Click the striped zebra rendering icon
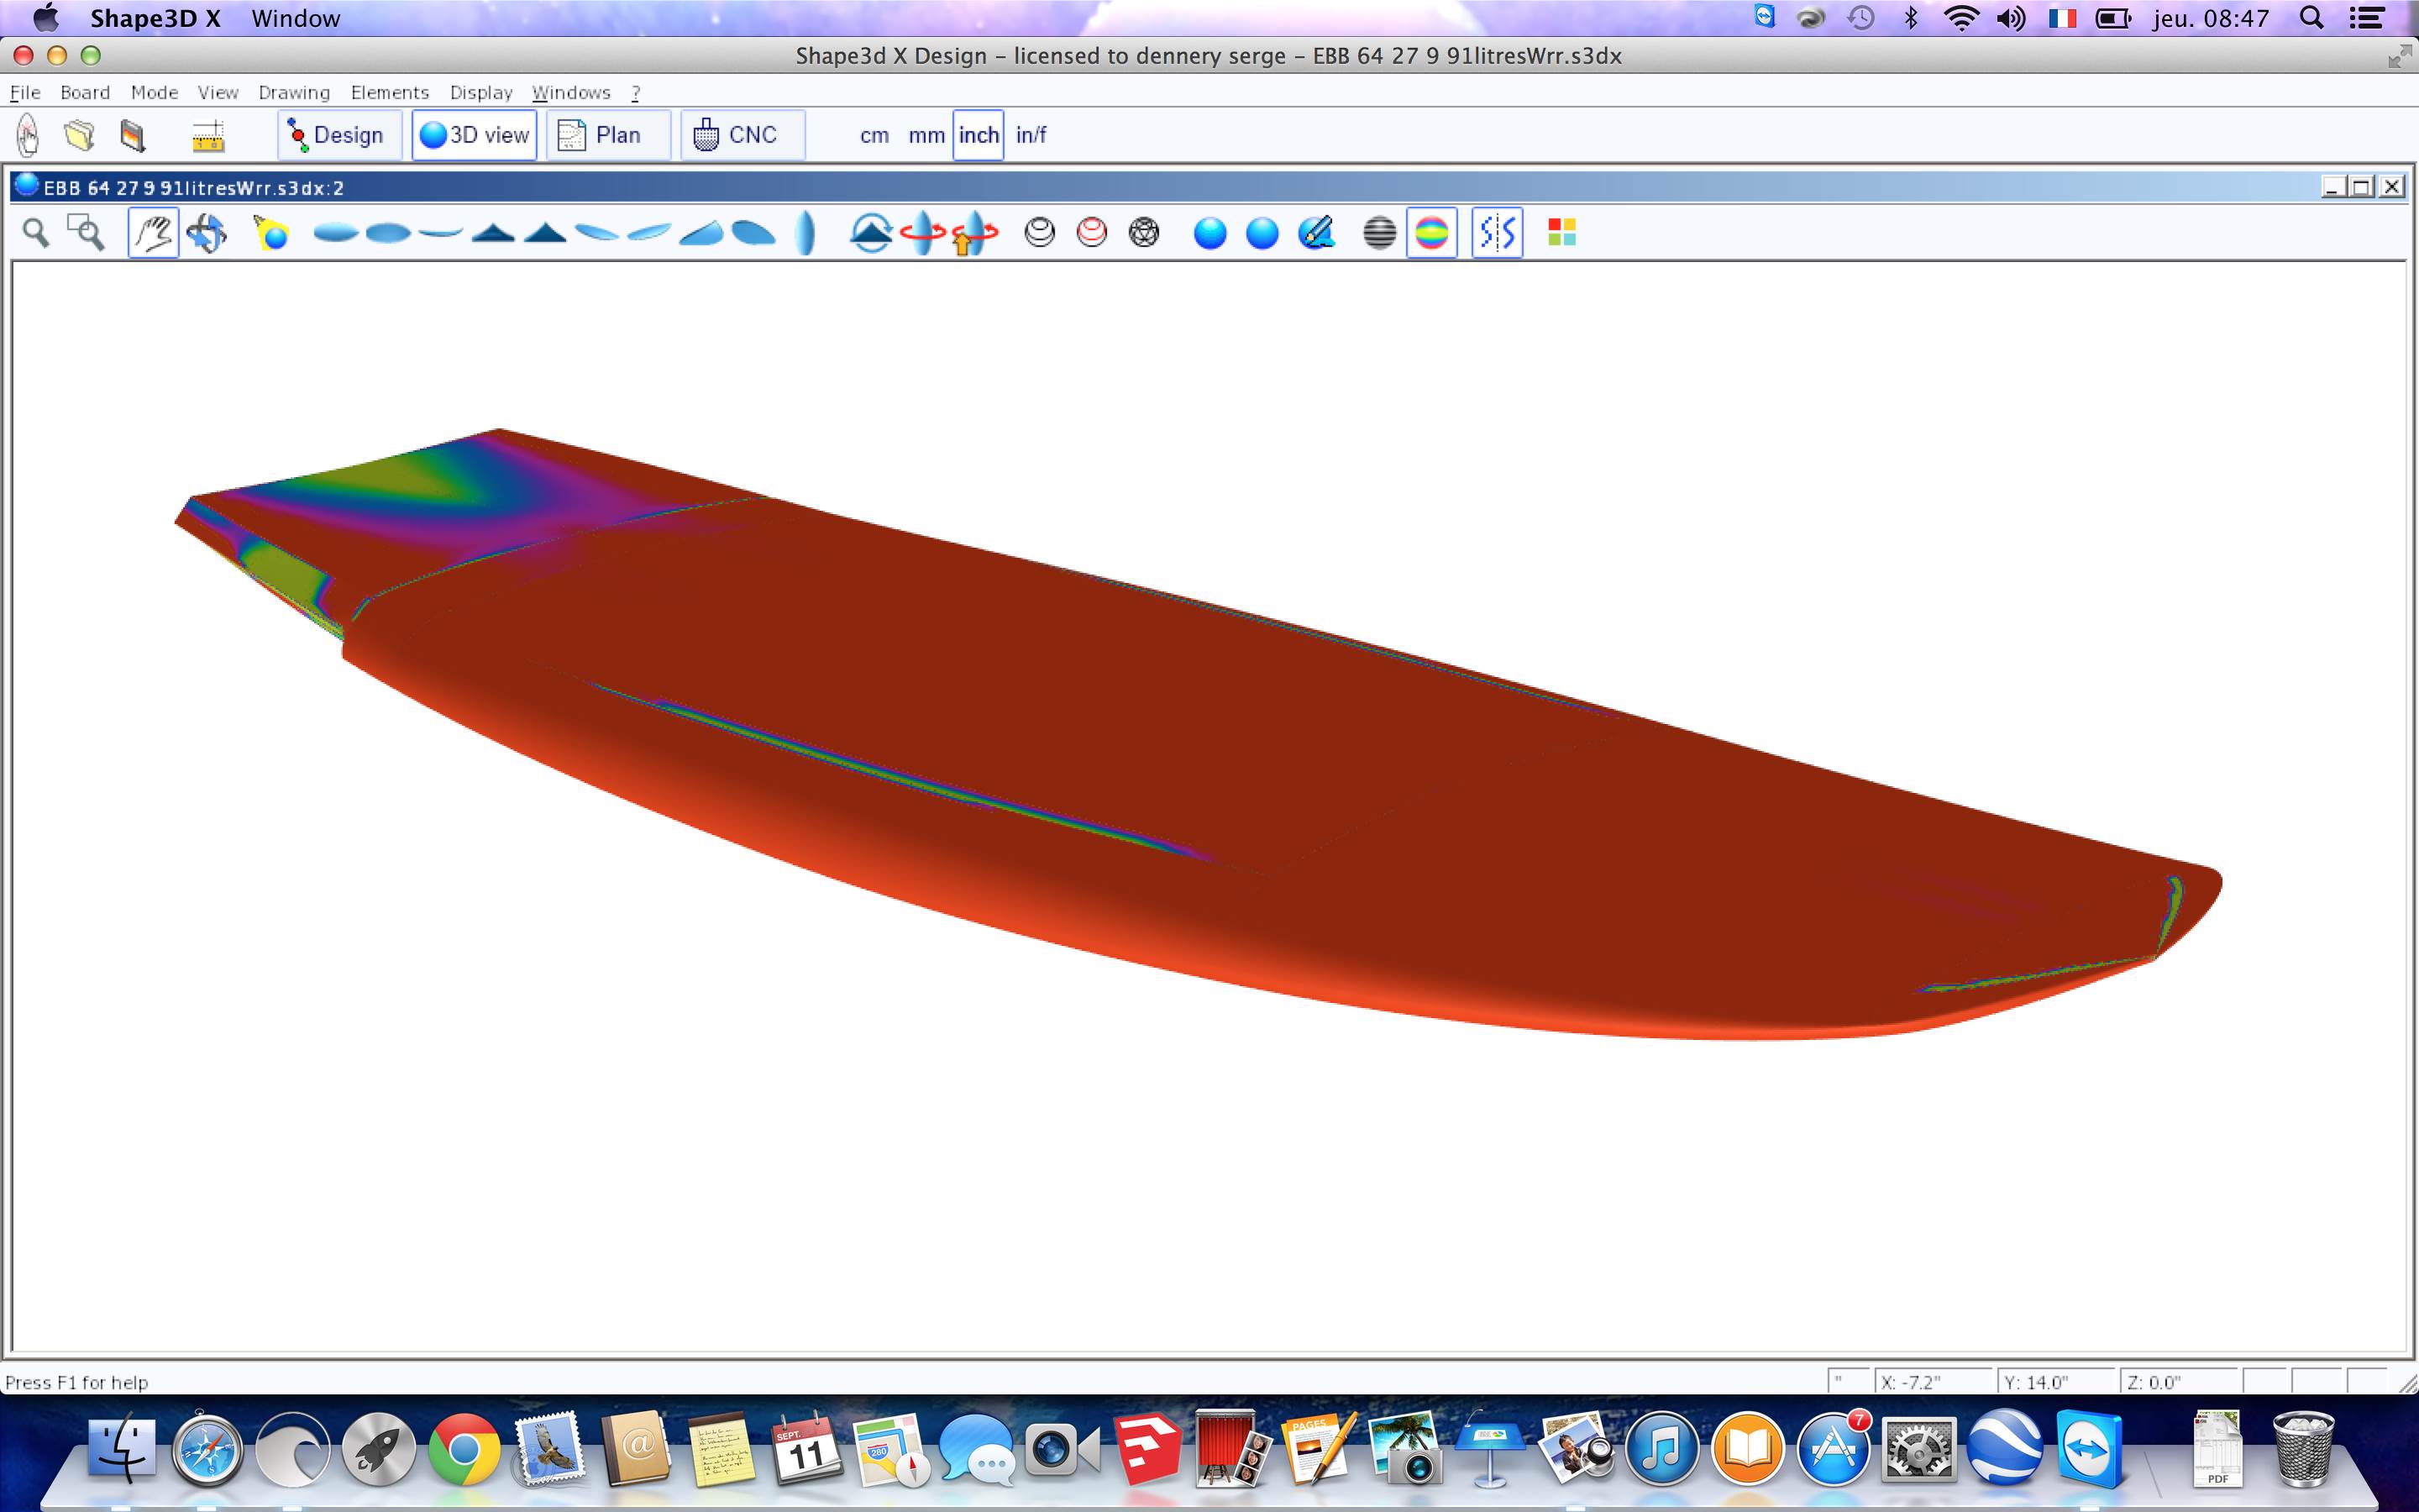This screenshot has width=2419, height=1512. 1378,233
